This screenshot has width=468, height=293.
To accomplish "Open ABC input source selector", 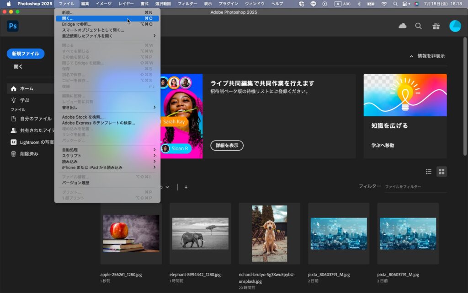I will [342, 4].
